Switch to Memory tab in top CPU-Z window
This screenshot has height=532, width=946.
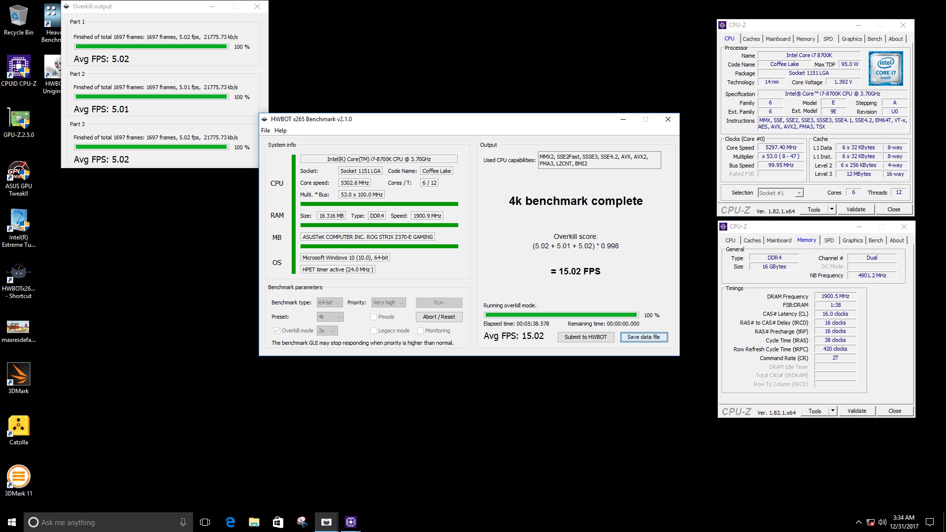pyautogui.click(x=806, y=39)
